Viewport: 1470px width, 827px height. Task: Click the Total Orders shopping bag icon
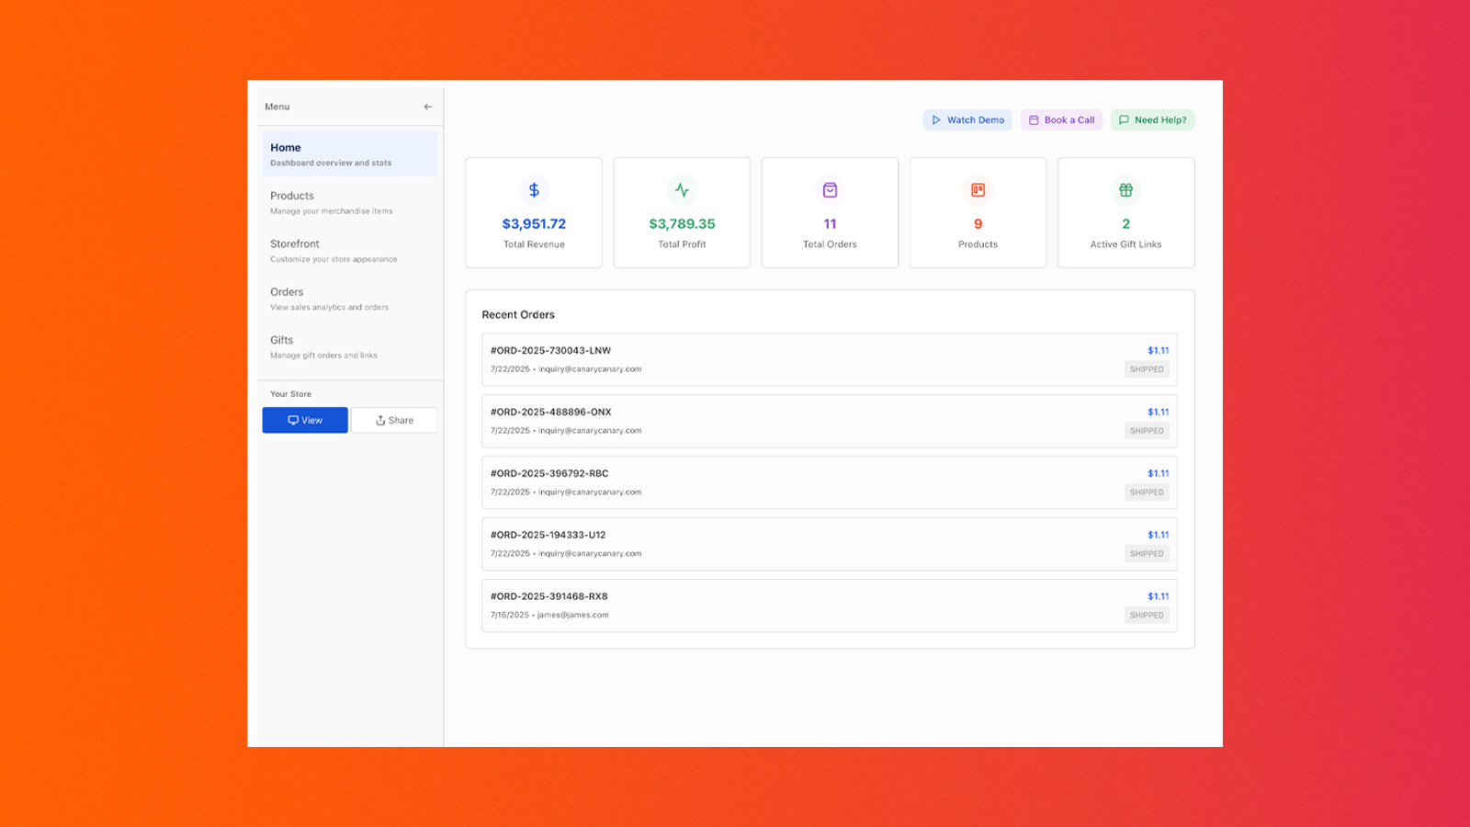click(830, 190)
